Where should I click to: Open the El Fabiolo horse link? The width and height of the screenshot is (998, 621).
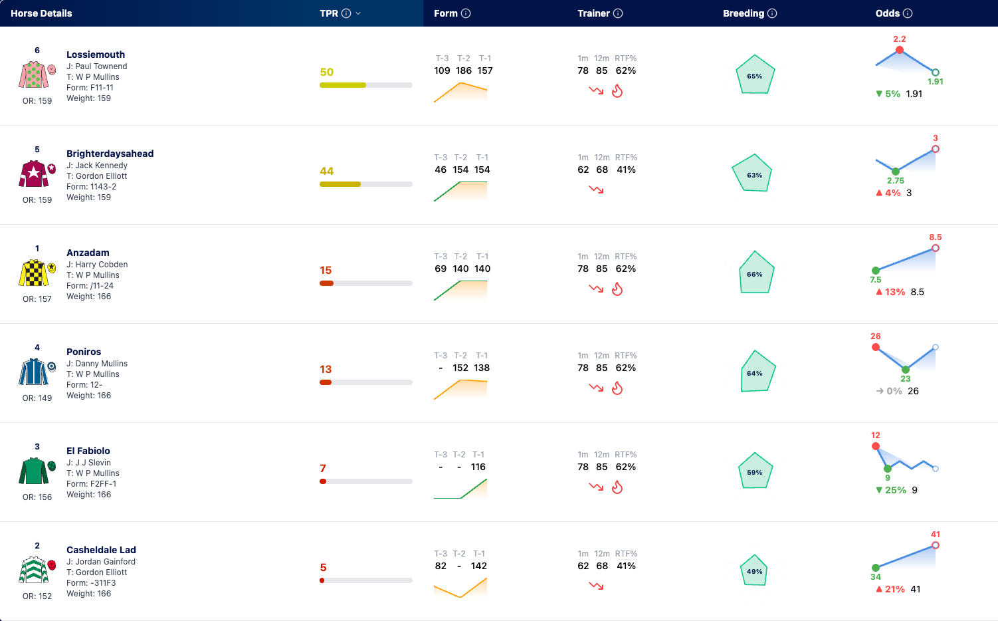pyautogui.click(x=88, y=451)
